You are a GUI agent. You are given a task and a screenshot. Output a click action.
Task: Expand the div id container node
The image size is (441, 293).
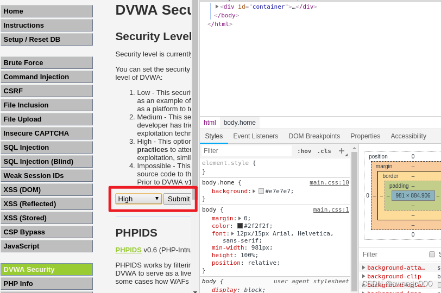coord(217,7)
